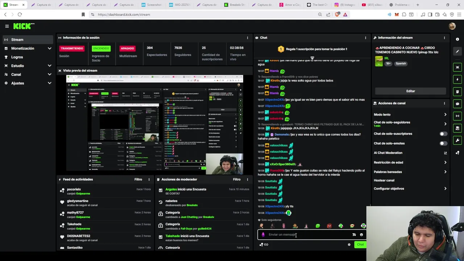Open chat settings via the gear icon

pyautogui.click(x=349, y=245)
